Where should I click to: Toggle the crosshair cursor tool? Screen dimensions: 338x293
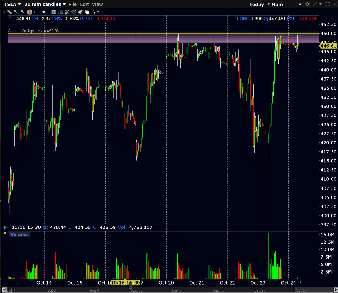[30, 12]
